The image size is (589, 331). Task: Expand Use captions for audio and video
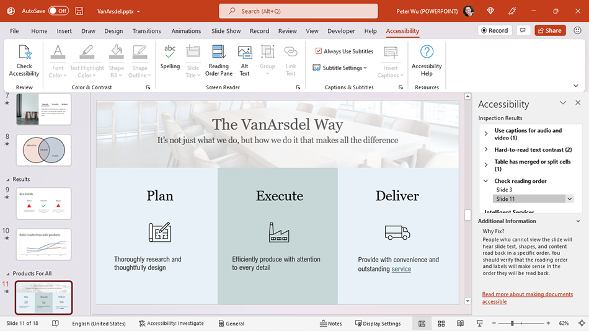486,134
